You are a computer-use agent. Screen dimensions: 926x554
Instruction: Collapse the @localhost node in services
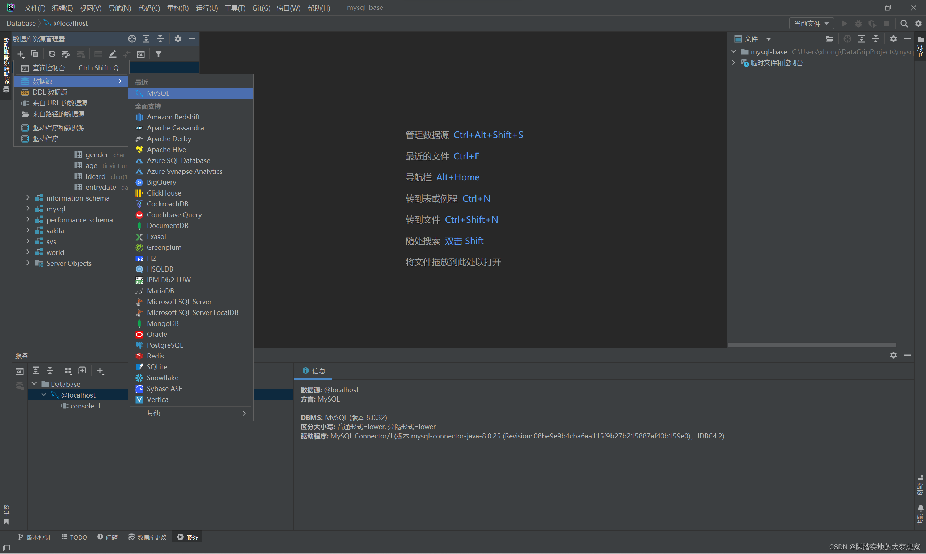click(44, 395)
